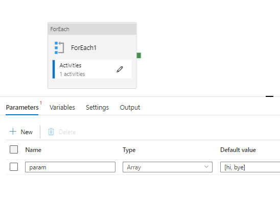Edit activities with the pencil icon

[120, 69]
